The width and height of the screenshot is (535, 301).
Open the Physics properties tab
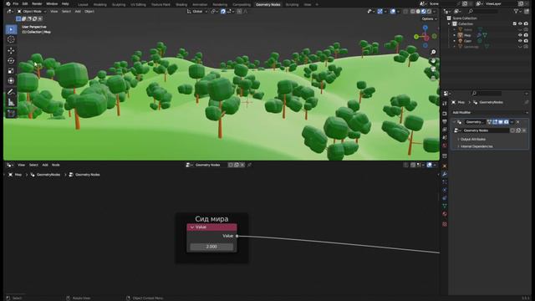[445, 190]
